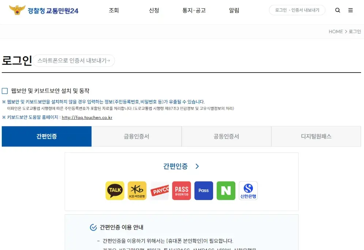Switch to the 공동인증서 tab
364x250 pixels.
coord(226,136)
